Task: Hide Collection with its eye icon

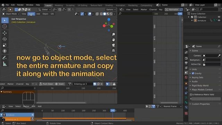Action: [x=219, y=17]
